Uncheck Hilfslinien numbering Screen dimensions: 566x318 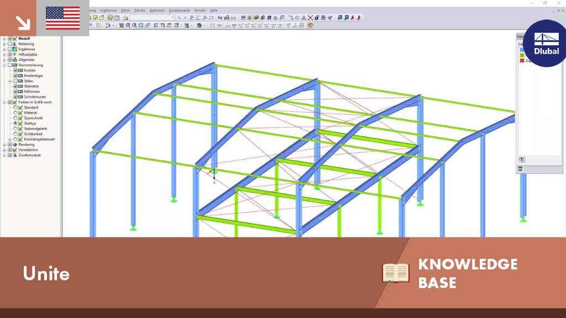(x=15, y=92)
